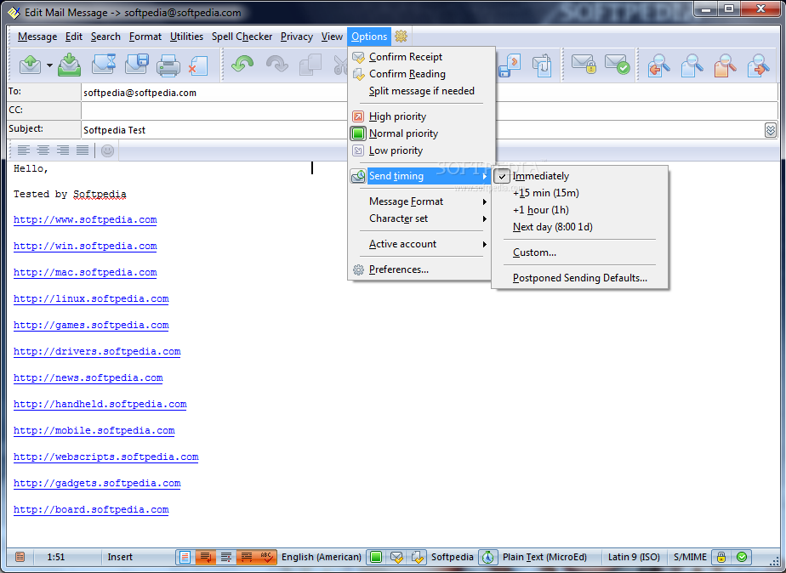The image size is (786, 573).
Task: Click the Send message toolbar icon
Action: click(30, 65)
